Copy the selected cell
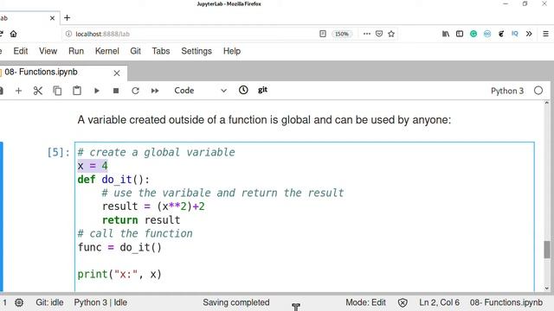This screenshot has width=554, height=311. tap(57, 91)
